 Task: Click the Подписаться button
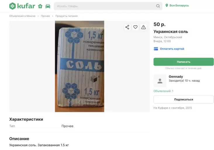pos(184,99)
